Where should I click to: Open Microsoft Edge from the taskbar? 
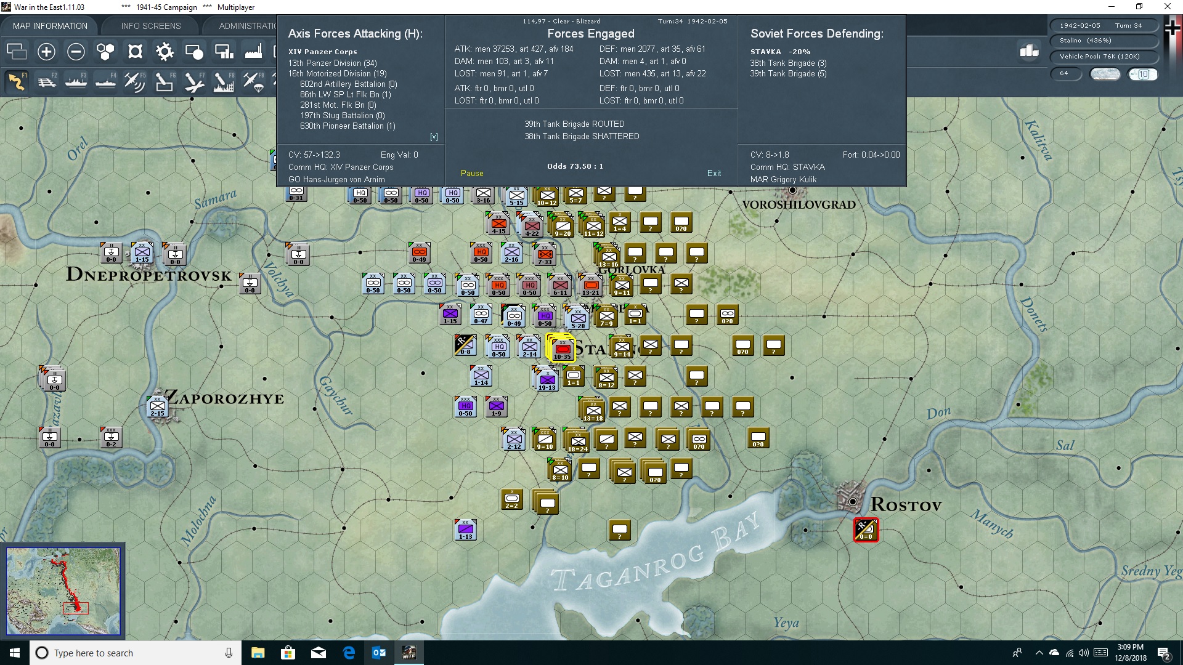pos(349,653)
